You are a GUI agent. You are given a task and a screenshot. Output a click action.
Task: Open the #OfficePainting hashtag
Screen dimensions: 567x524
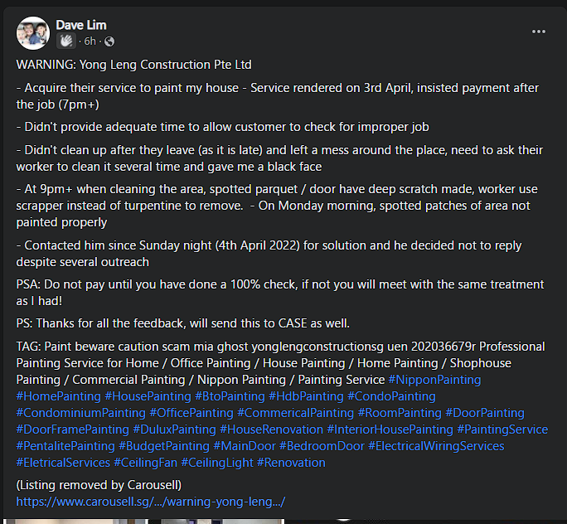click(x=191, y=413)
